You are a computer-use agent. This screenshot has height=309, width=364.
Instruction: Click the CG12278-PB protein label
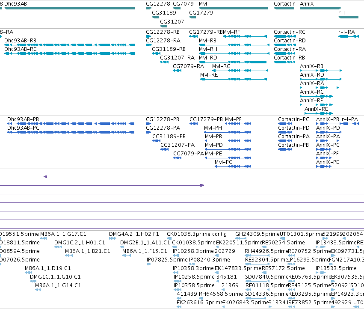163,119
